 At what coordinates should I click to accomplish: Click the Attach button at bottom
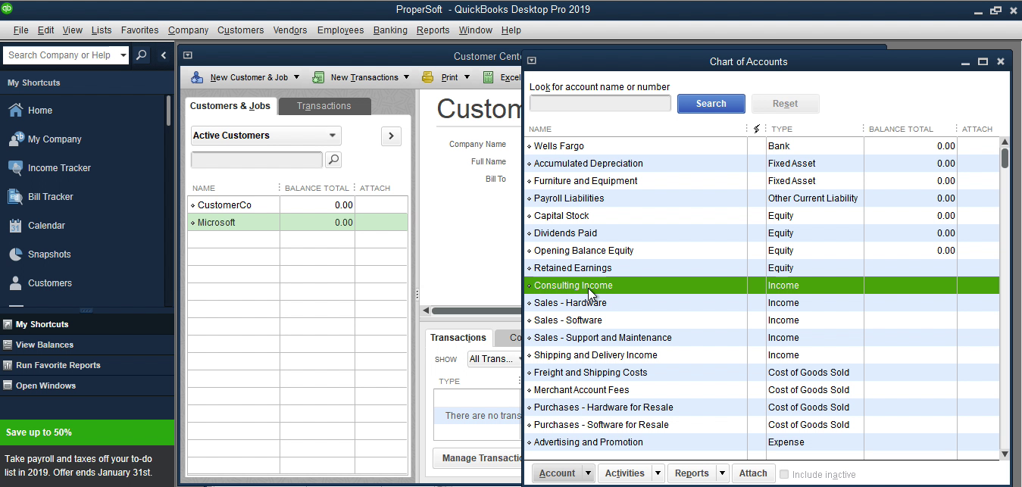click(753, 473)
